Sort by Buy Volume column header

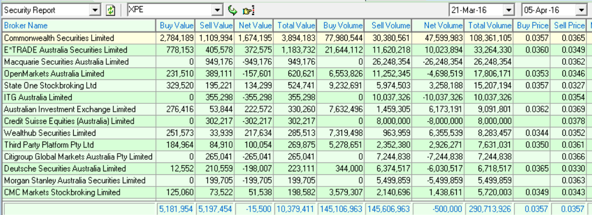click(x=340, y=26)
